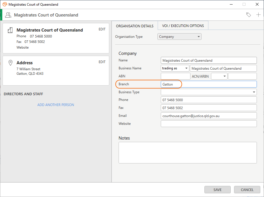Click the location pin icon on Address card
264x197 pixels.
click(x=11, y=63)
